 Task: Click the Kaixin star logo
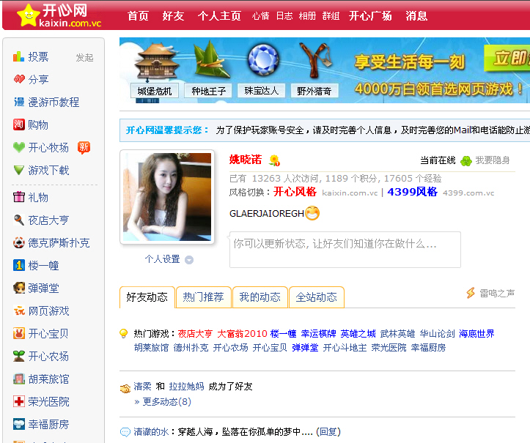click(x=28, y=15)
